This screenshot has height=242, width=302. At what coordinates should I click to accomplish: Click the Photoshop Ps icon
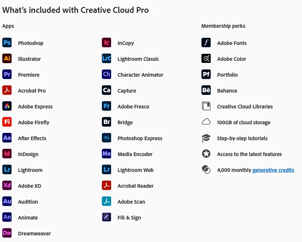[7, 43]
